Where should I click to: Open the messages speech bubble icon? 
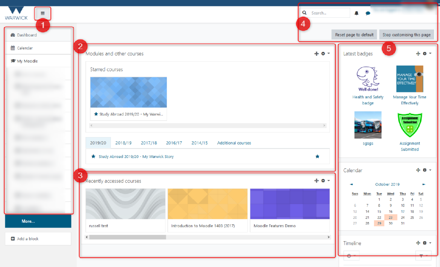368,13
